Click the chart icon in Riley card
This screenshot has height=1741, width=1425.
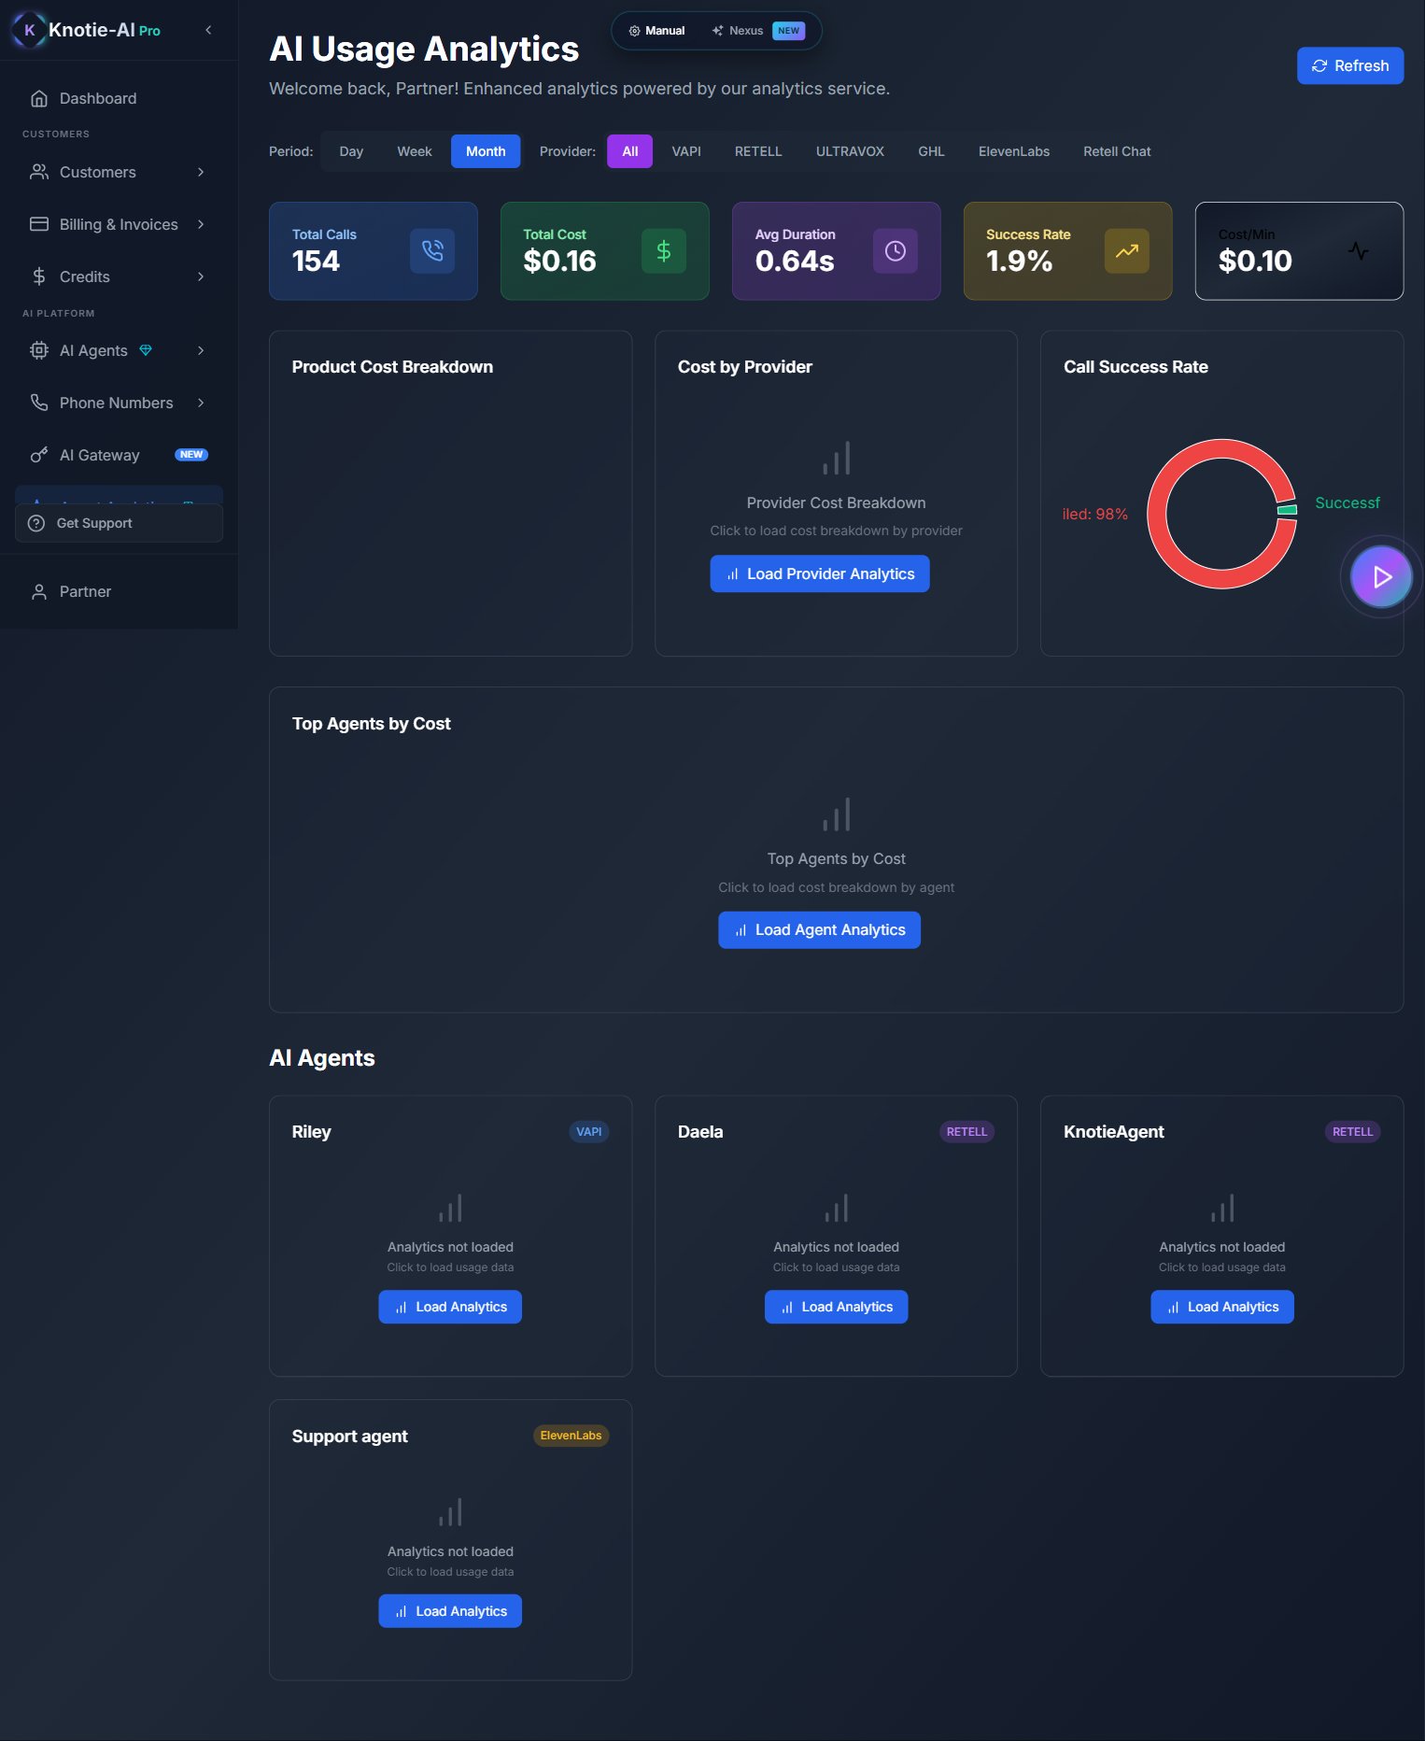point(450,1208)
